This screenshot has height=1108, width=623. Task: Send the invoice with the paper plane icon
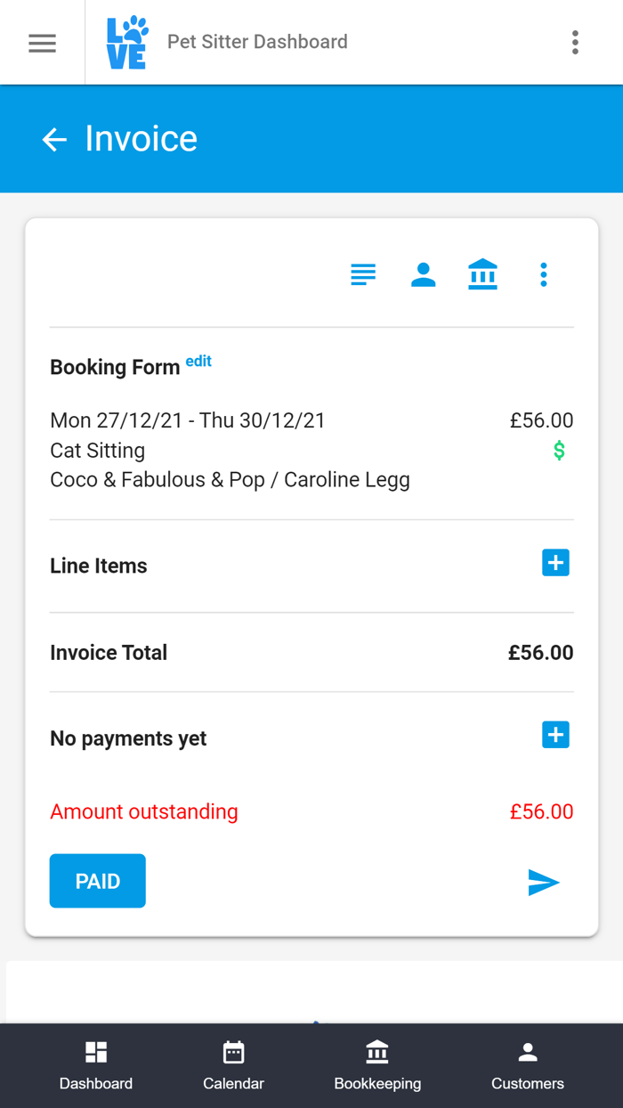pyautogui.click(x=544, y=882)
